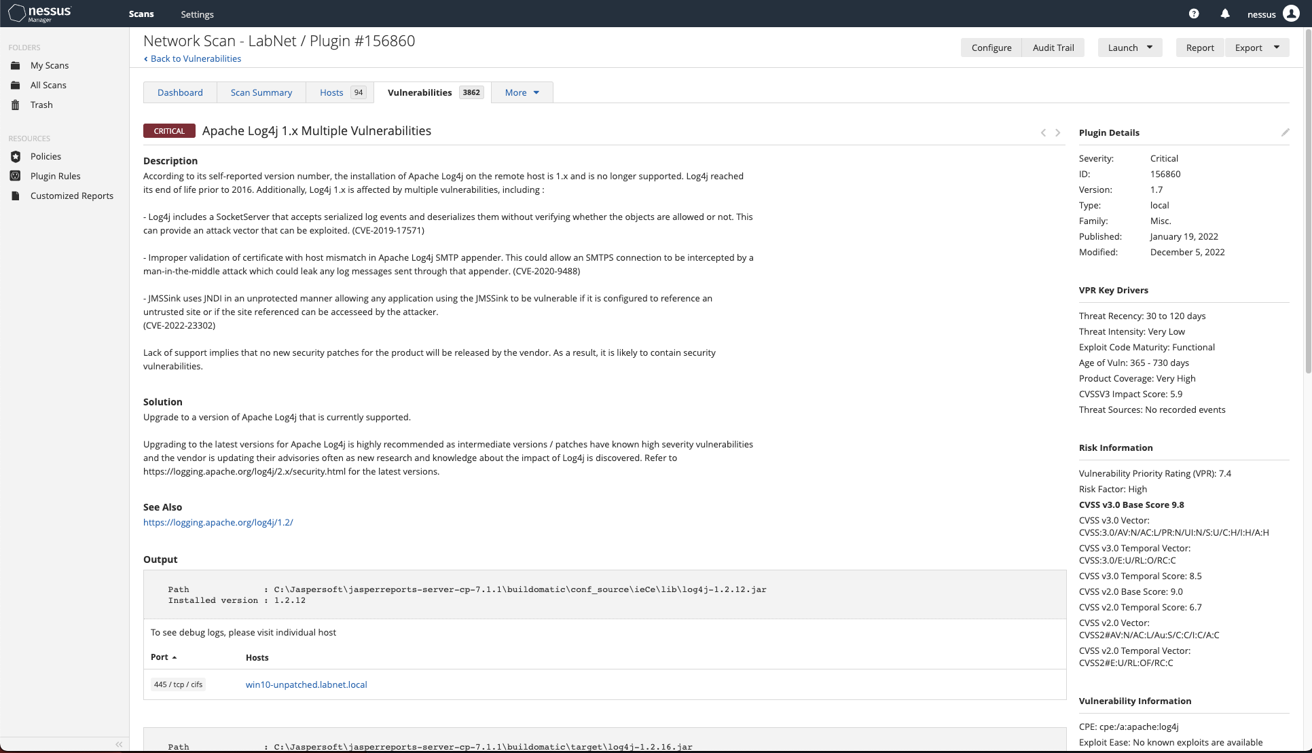The height and width of the screenshot is (753, 1312).
Task: Click 'CPE: cpe:/a:apache:log4j' text
Action: click(x=1129, y=727)
